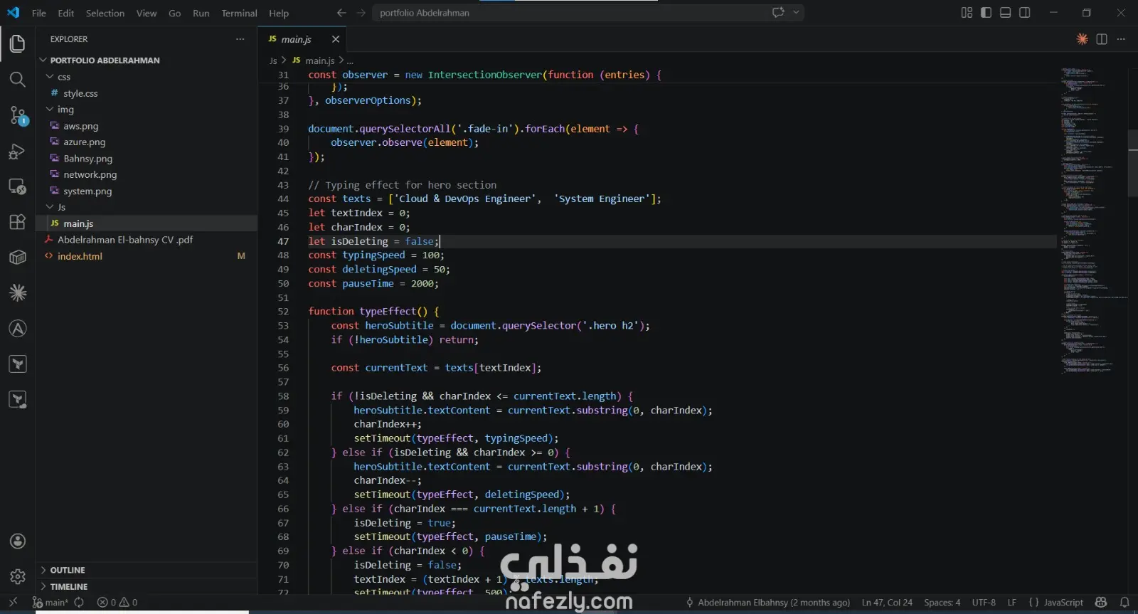
Task: Click the UTF-8 encoding indicator
Action: [984, 603]
